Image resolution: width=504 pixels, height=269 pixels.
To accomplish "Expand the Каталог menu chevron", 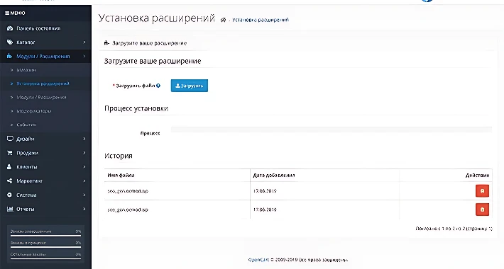I will pyautogui.click(x=84, y=42).
